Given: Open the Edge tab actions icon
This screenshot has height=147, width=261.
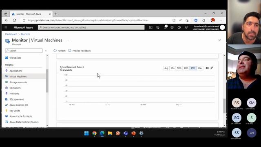Looking at the screenshot, I should tap(6, 14).
